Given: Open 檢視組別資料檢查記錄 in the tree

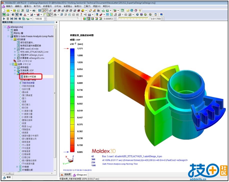Looking at the screenshot, I should pyautogui.click(x=30, y=45).
